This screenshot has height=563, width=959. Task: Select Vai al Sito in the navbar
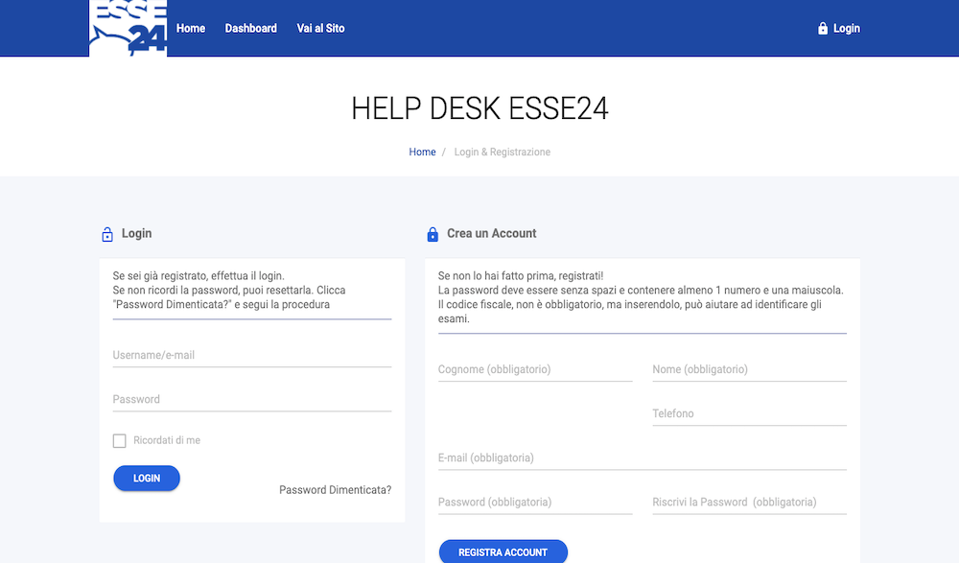[320, 29]
